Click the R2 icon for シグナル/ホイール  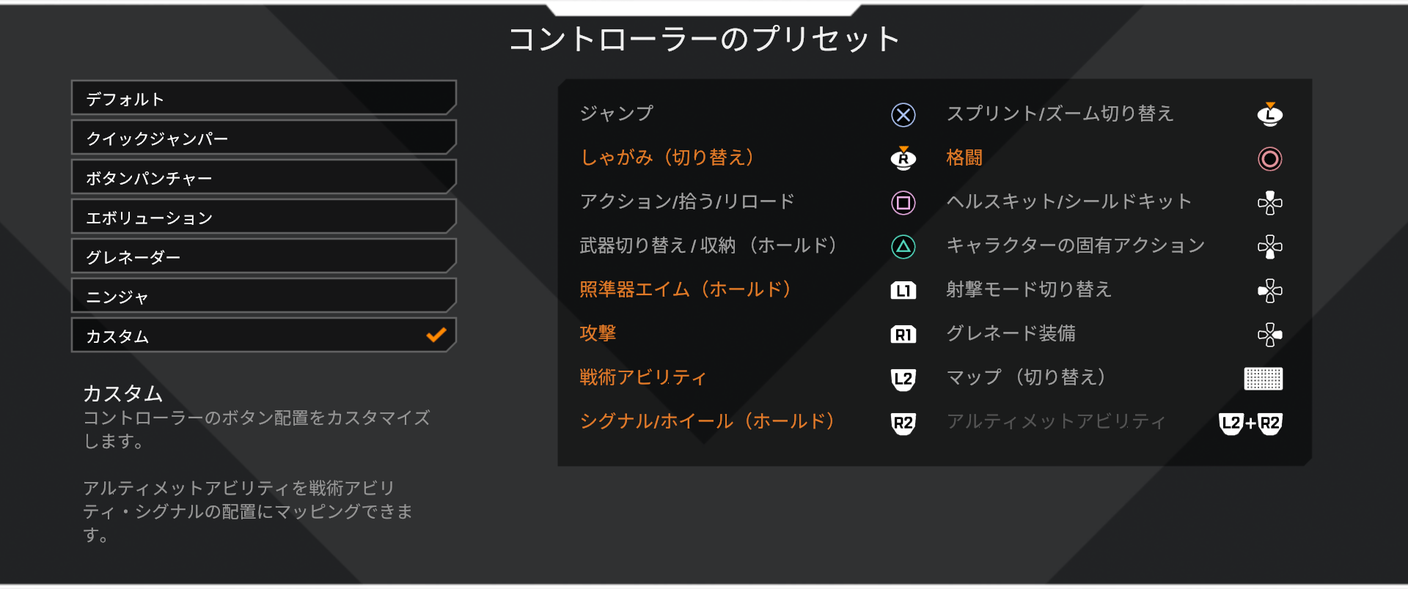click(x=903, y=423)
